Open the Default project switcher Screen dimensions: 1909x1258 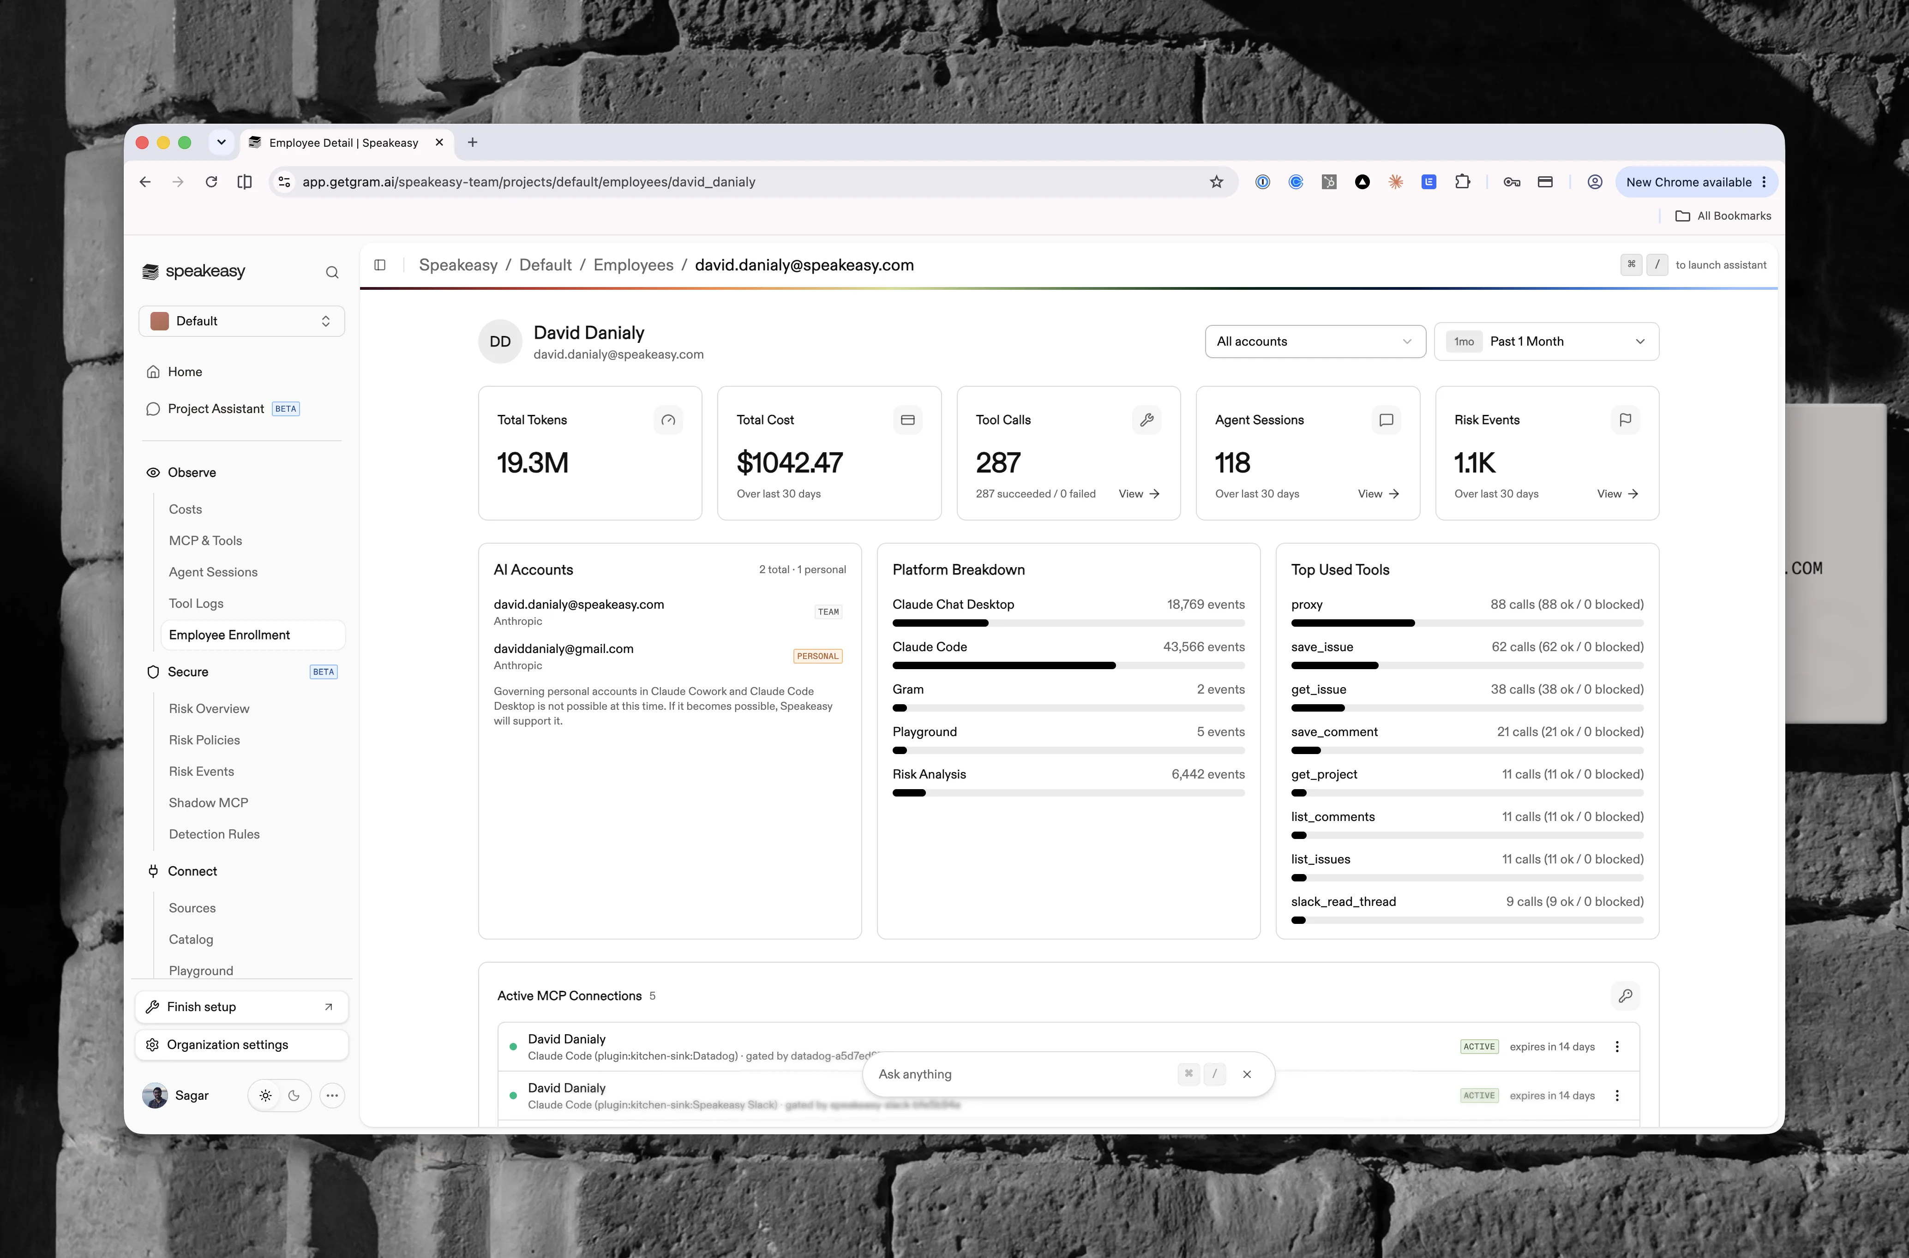pos(241,321)
